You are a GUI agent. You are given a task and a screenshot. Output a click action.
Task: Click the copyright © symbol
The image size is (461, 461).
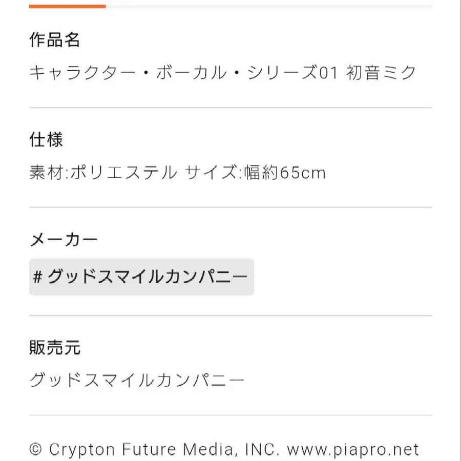[35, 449]
